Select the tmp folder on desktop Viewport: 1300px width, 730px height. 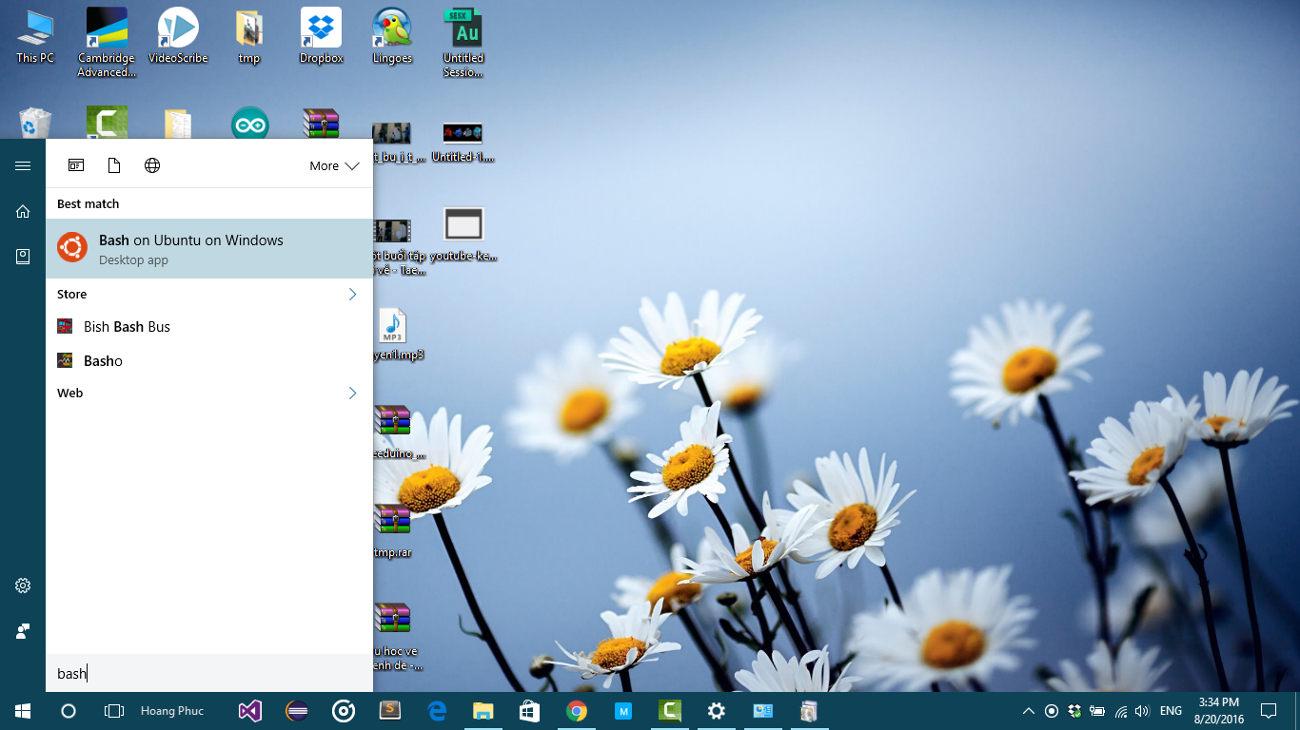(249, 36)
